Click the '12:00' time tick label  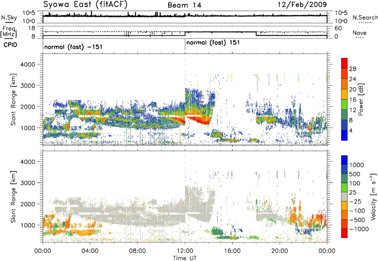(x=185, y=251)
